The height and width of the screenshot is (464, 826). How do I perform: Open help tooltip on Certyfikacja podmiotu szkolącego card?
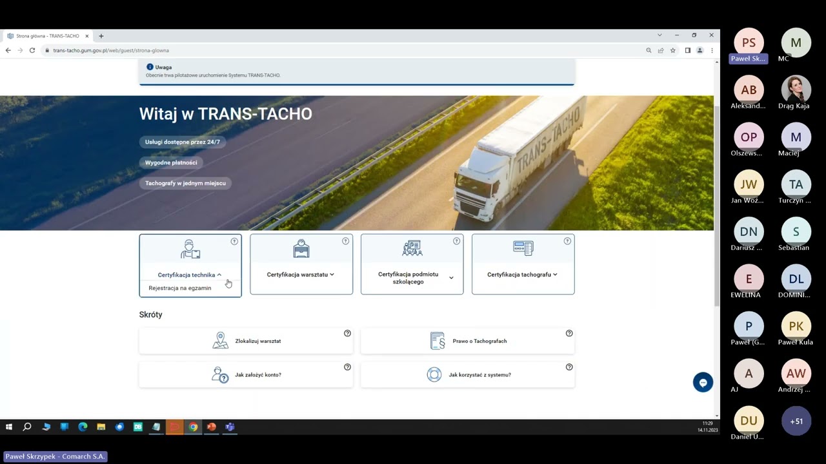pyautogui.click(x=456, y=241)
